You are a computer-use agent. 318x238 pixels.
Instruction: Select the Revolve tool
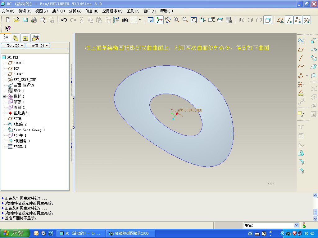pyautogui.click(x=314, y=50)
